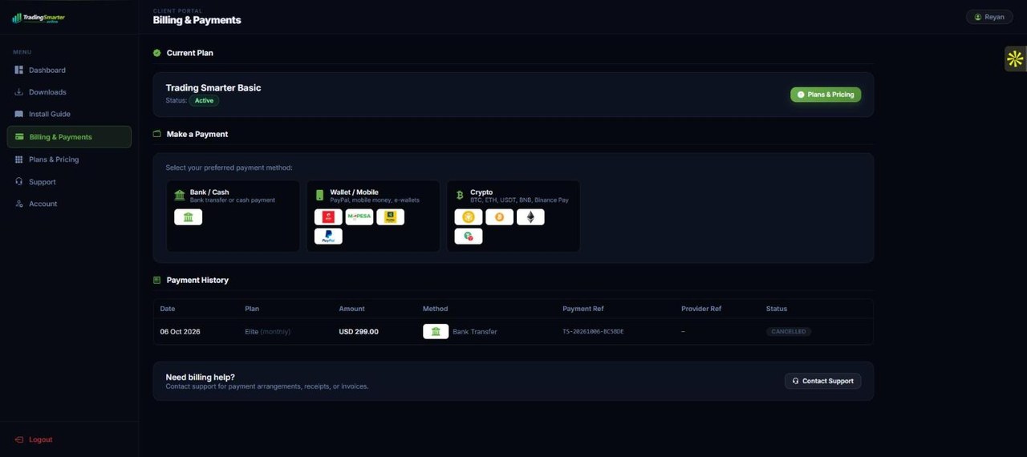
Task: Click the Plans & Pricing grid icon
Action: pos(19,160)
